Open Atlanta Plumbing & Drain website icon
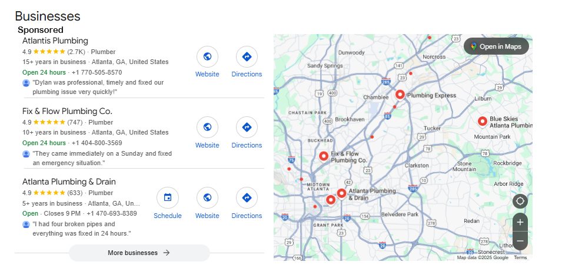 pyautogui.click(x=207, y=198)
